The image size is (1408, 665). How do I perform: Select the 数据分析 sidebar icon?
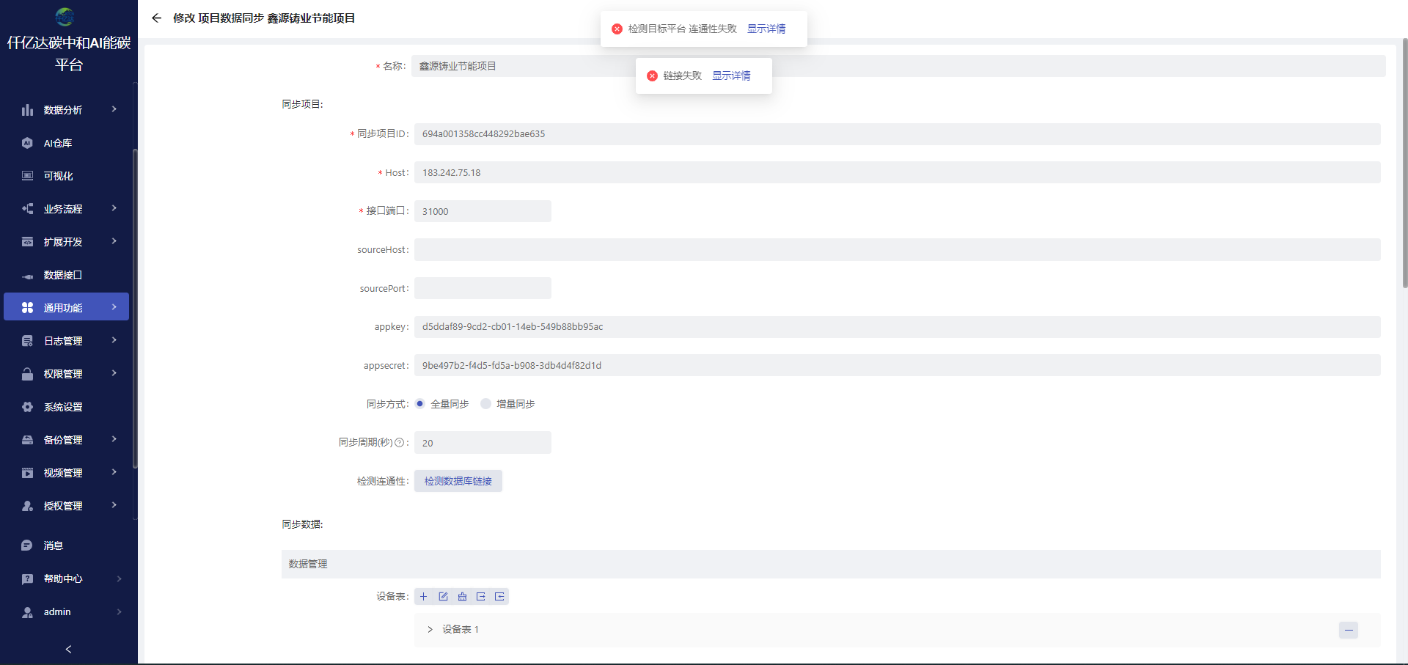pos(27,109)
